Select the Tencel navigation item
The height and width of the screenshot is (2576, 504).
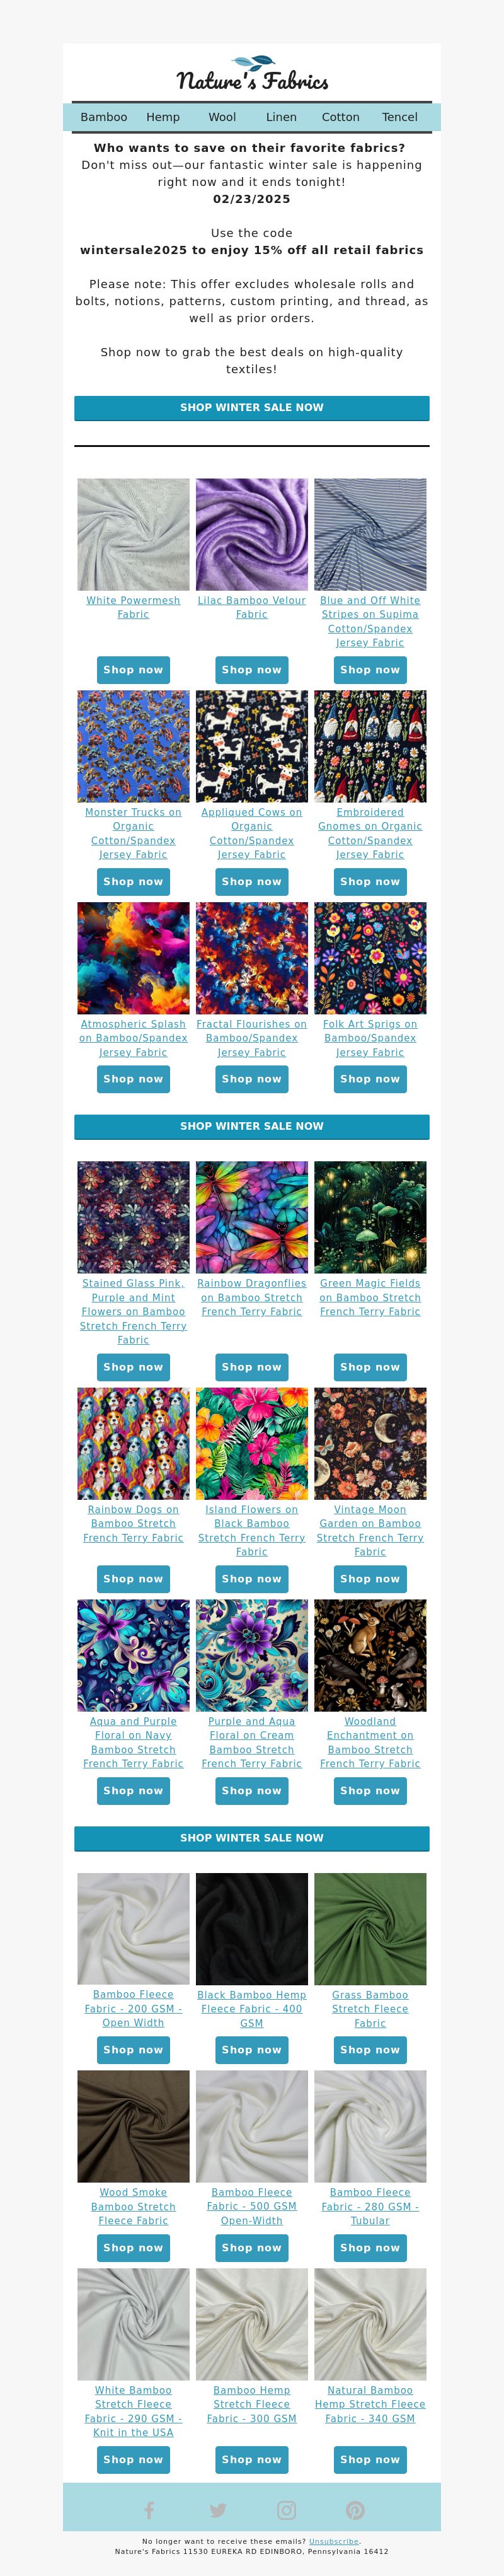(400, 117)
